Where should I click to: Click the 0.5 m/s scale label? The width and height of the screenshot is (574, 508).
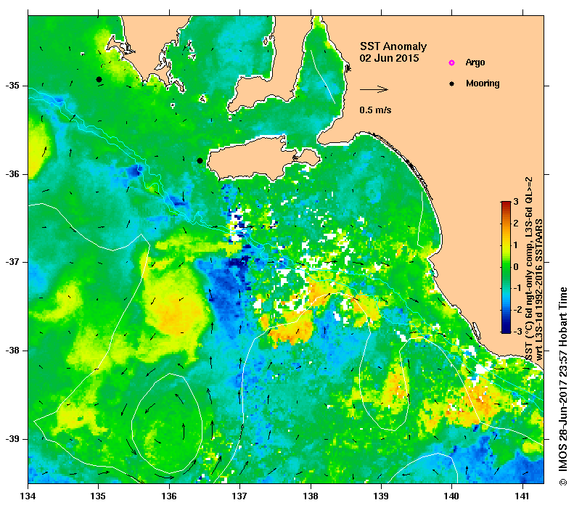pyautogui.click(x=375, y=110)
